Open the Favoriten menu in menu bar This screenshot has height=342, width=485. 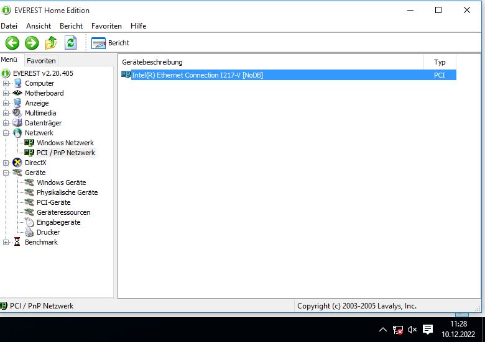[x=106, y=26]
